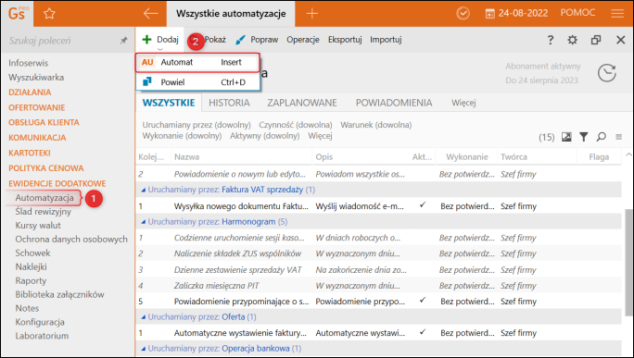
Task: Toggle active checkmark for Wysyłka nowego dokumentu row
Action: click(423, 205)
